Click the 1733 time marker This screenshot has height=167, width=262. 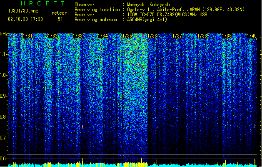[x=78, y=36]
